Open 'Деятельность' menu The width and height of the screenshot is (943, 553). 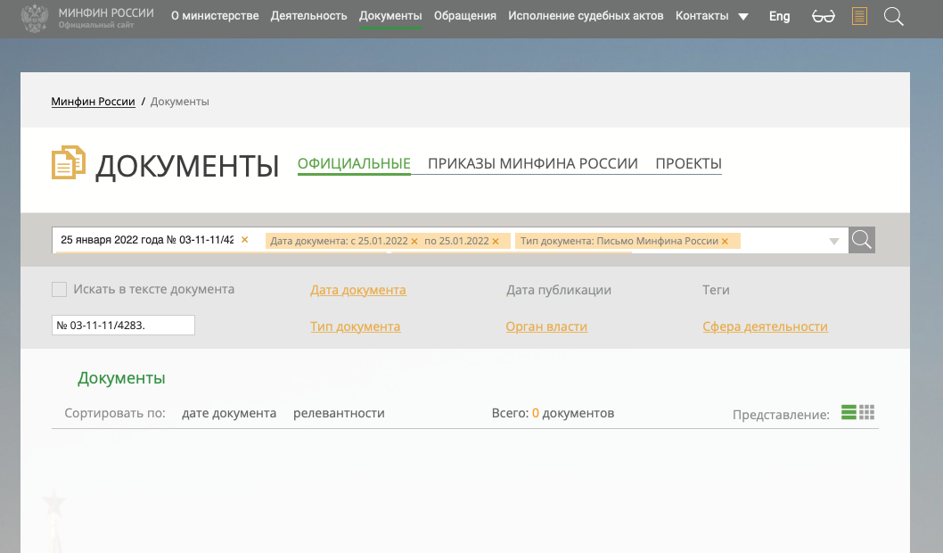click(308, 16)
